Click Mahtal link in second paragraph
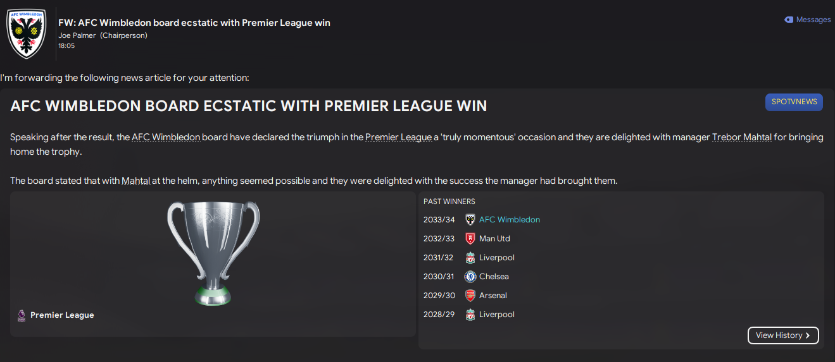Image resolution: width=835 pixels, height=362 pixels. (135, 181)
